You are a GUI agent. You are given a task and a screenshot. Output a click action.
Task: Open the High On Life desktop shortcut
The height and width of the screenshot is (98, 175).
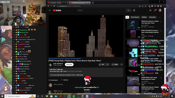point(3,40)
